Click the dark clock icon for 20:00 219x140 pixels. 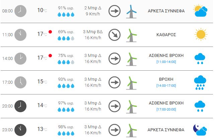(20, 106)
